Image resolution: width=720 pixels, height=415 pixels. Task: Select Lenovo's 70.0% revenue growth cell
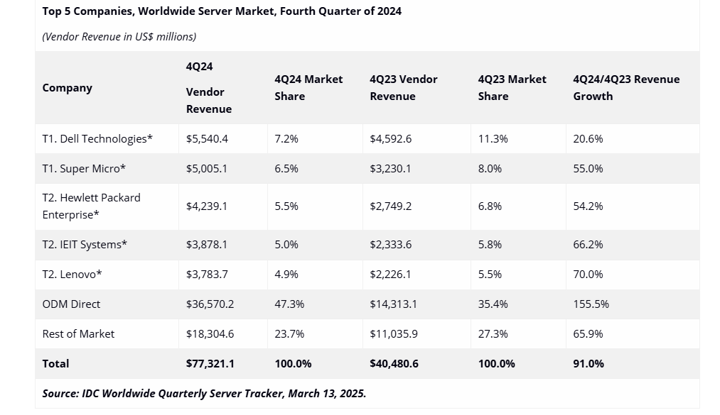[588, 275]
